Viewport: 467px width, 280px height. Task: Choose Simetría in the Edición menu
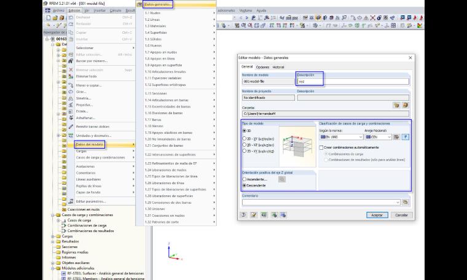pos(84,98)
